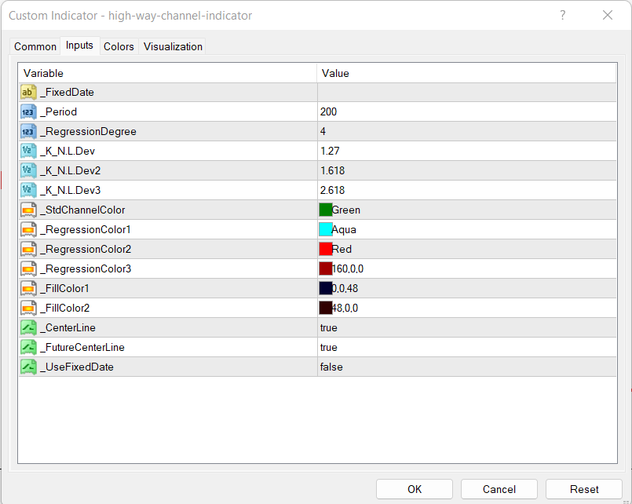The width and height of the screenshot is (632, 504).
Task: Click the color-type icon beside _StdChannelColor
Action: [x=28, y=210]
